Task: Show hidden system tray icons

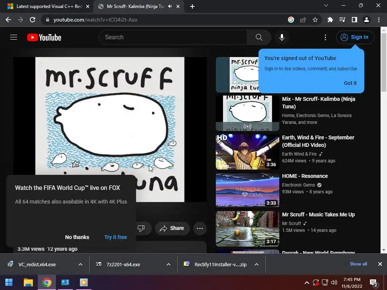Action: tap(307, 282)
